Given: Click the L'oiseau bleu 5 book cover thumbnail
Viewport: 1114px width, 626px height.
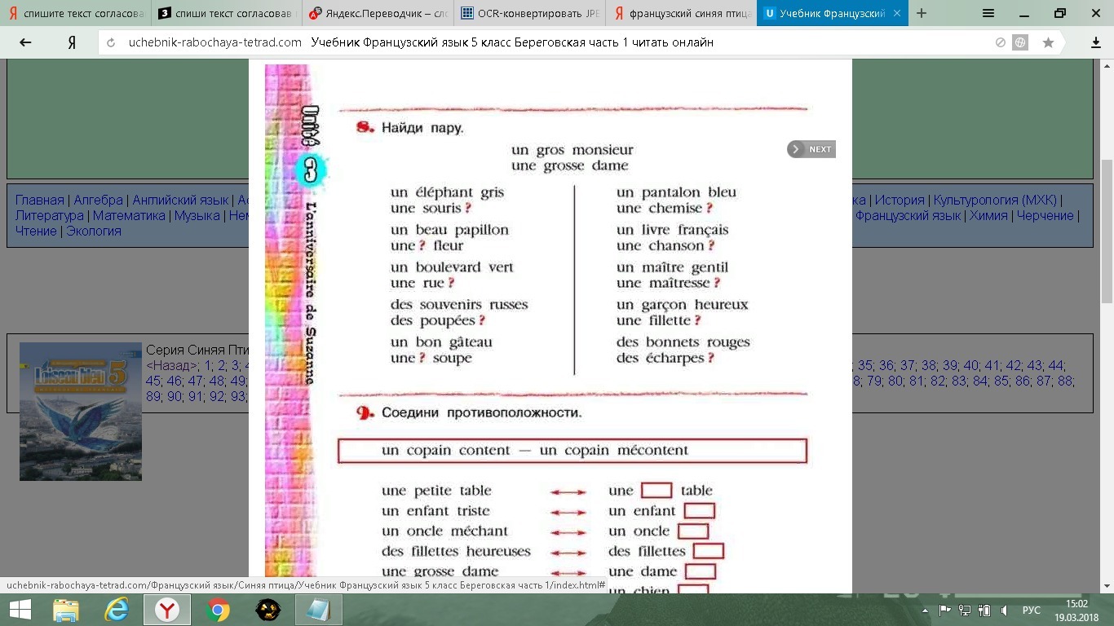Looking at the screenshot, I should click(81, 412).
